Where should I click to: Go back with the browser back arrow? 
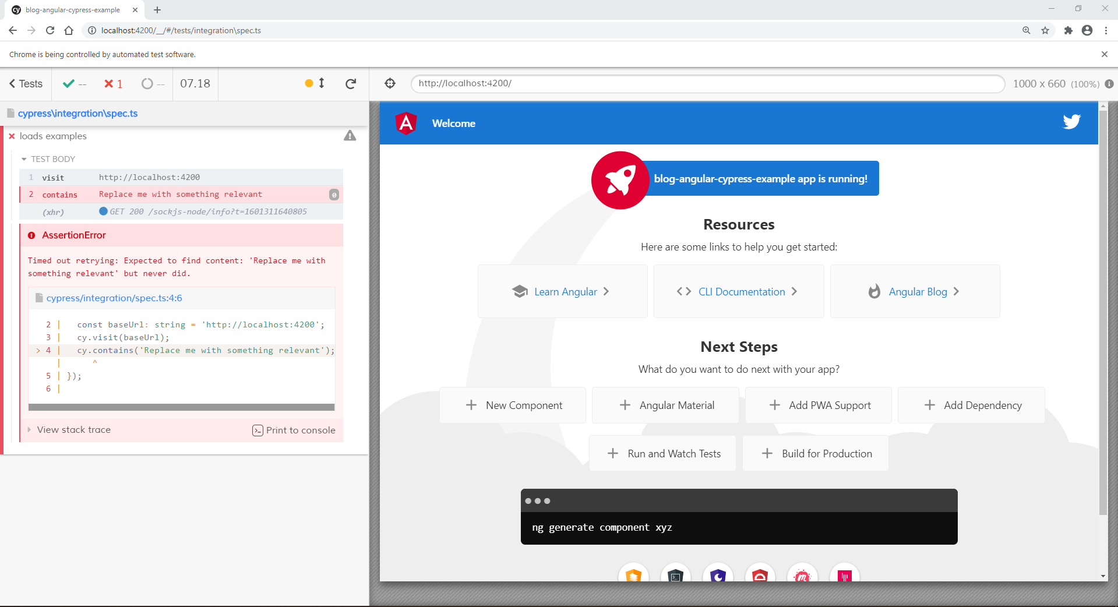point(13,30)
